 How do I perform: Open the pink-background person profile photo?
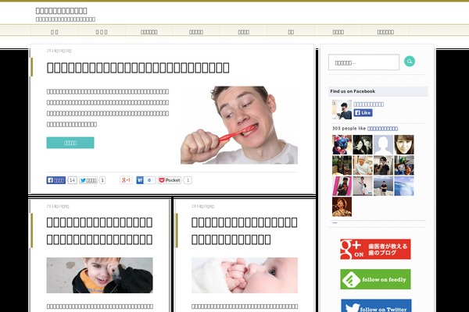pos(342,186)
